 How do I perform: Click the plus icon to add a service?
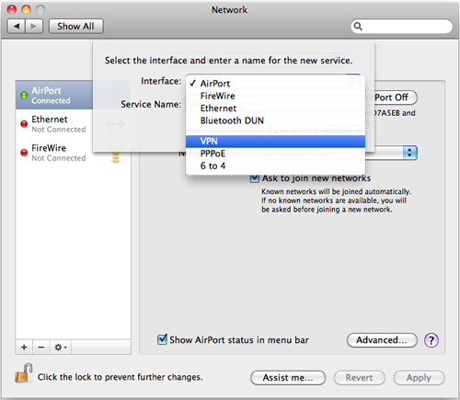(24, 348)
